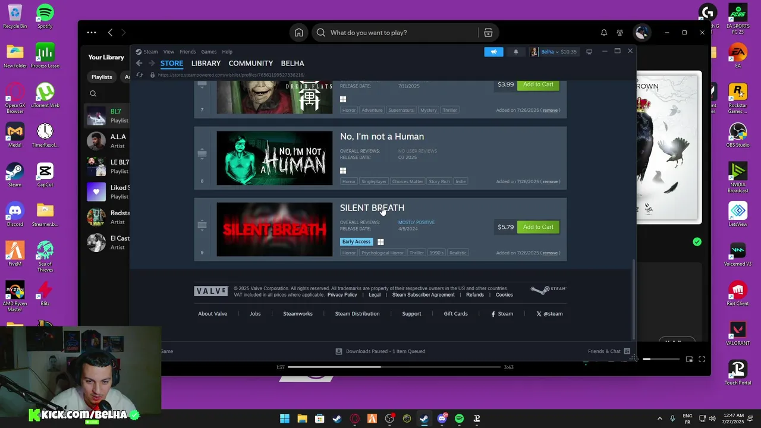The width and height of the screenshot is (761, 428).
Task: Switch to the COMMUNITY tab
Action: click(251, 63)
